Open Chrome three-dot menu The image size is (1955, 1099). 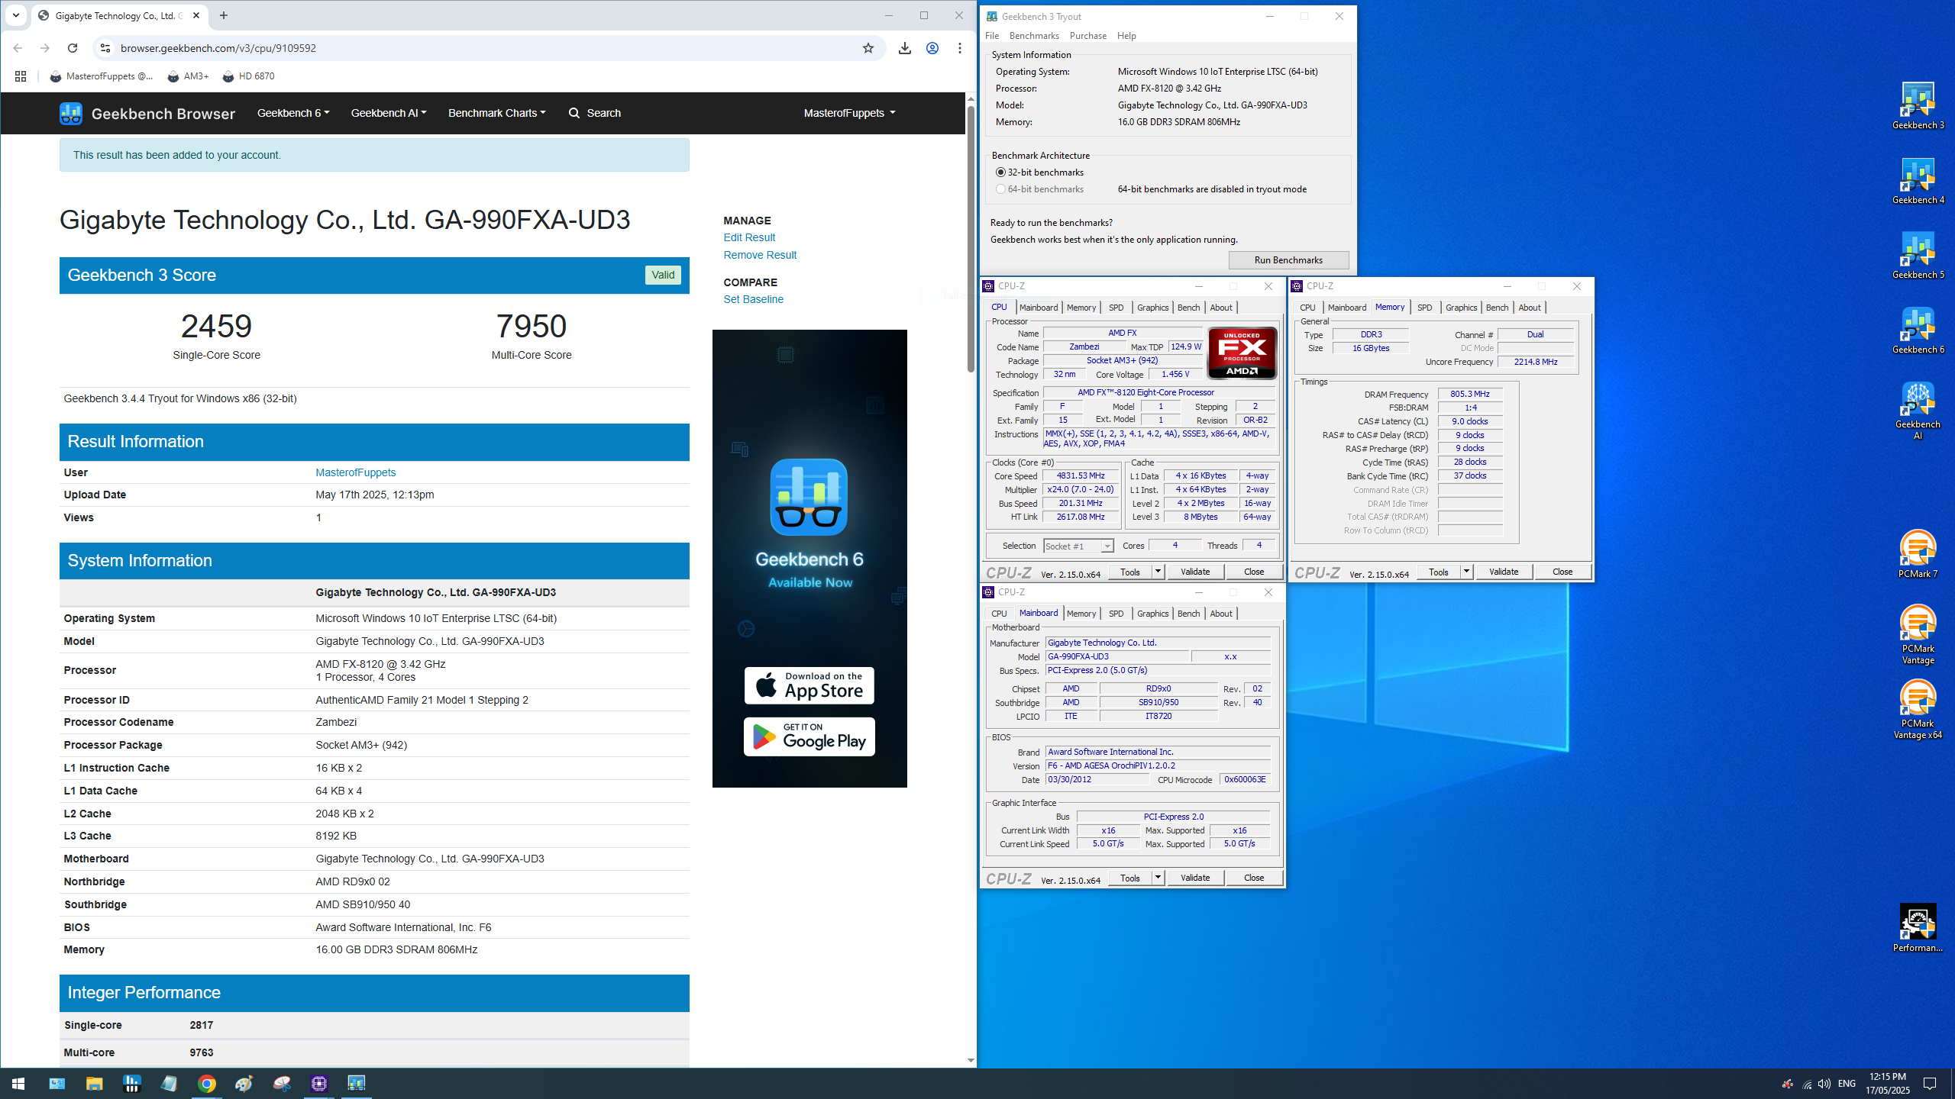click(x=960, y=48)
